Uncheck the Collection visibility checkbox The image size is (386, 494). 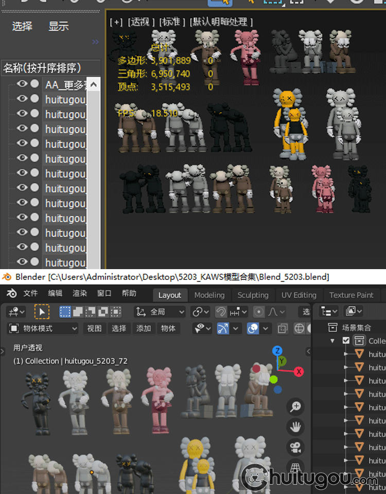click(x=346, y=341)
